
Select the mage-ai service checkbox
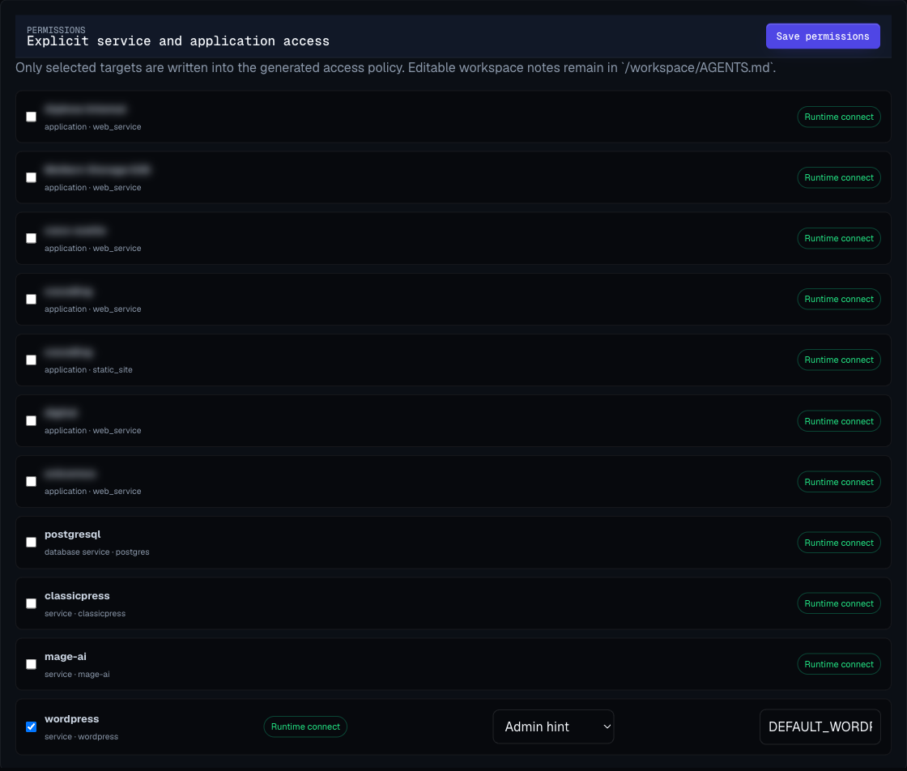point(32,664)
